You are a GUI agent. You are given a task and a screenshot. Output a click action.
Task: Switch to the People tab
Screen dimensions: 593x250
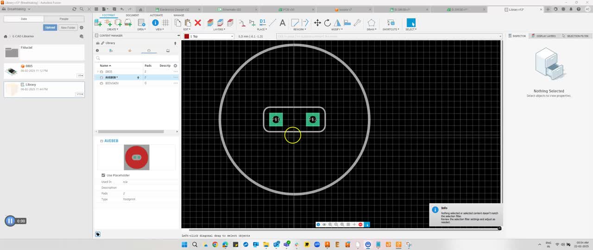click(64, 19)
